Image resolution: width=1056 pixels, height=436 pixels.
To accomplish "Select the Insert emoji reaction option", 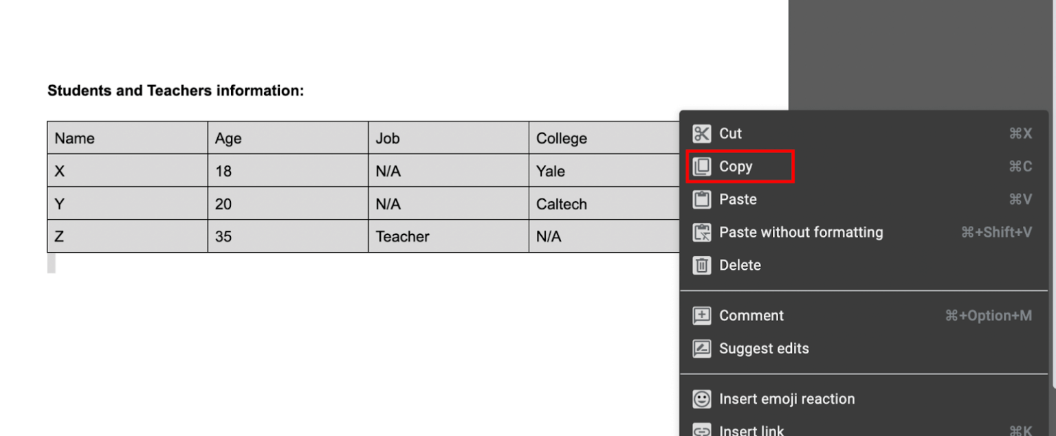I will point(786,399).
